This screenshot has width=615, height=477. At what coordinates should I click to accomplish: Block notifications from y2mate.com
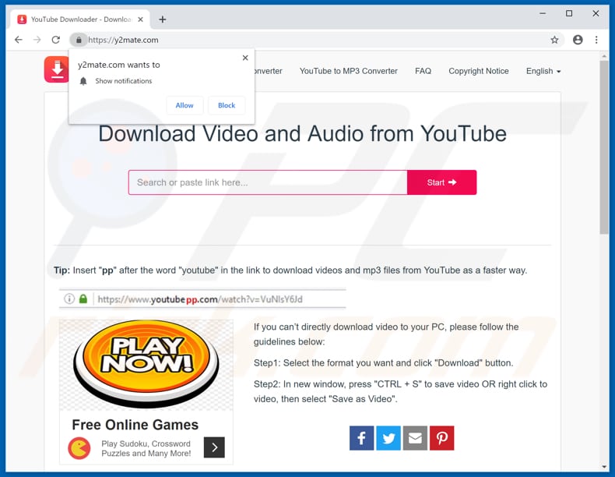pyautogui.click(x=227, y=105)
